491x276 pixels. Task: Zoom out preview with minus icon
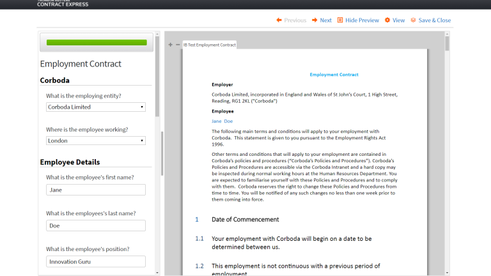click(x=178, y=45)
